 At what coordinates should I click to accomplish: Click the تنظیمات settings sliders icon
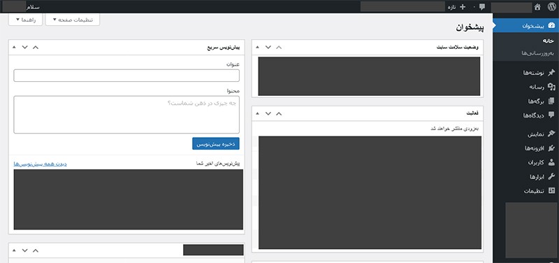point(551,190)
